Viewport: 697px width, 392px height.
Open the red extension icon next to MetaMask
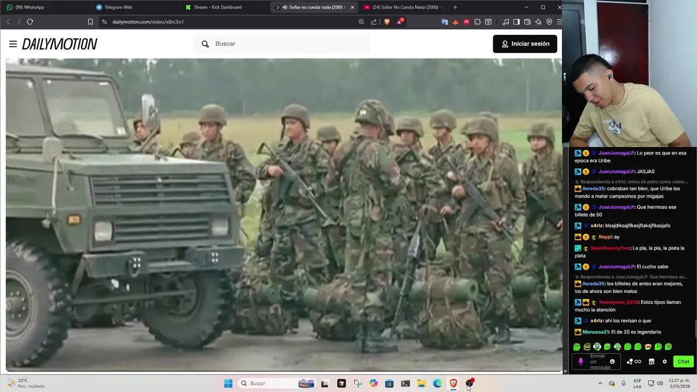[467, 22]
